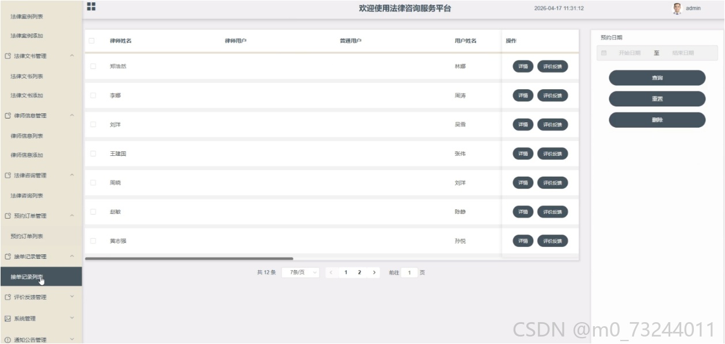Toggle the select-all checkbox in the table header
Viewport: 725px width, 344px height.
[x=92, y=41]
